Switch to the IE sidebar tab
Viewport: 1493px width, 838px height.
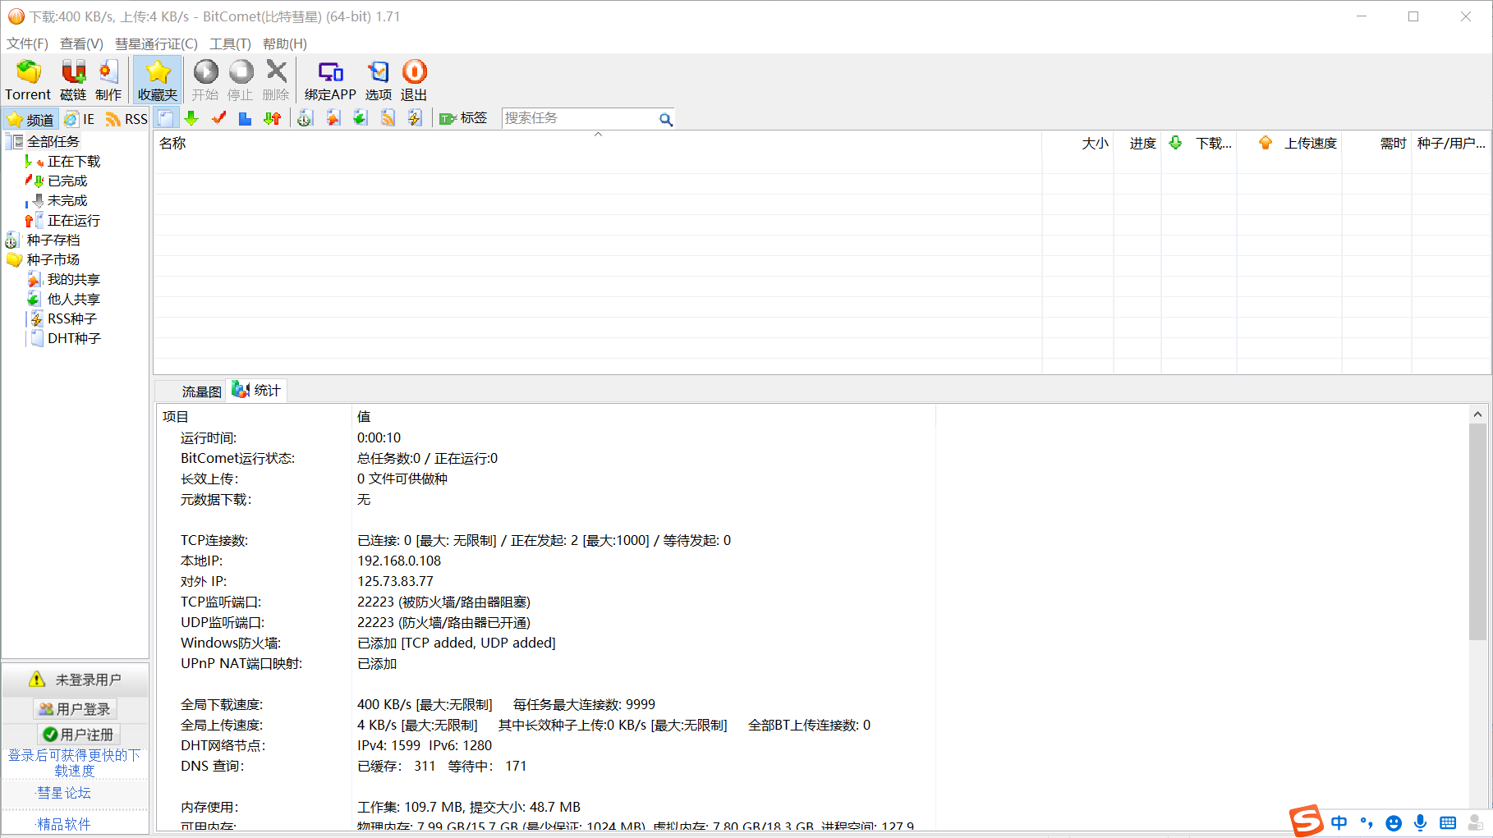pyautogui.click(x=80, y=119)
